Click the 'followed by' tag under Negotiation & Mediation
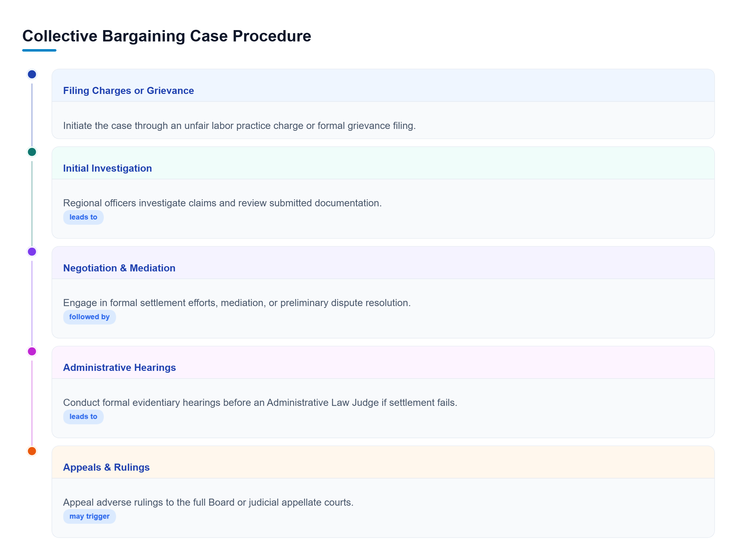 click(89, 317)
